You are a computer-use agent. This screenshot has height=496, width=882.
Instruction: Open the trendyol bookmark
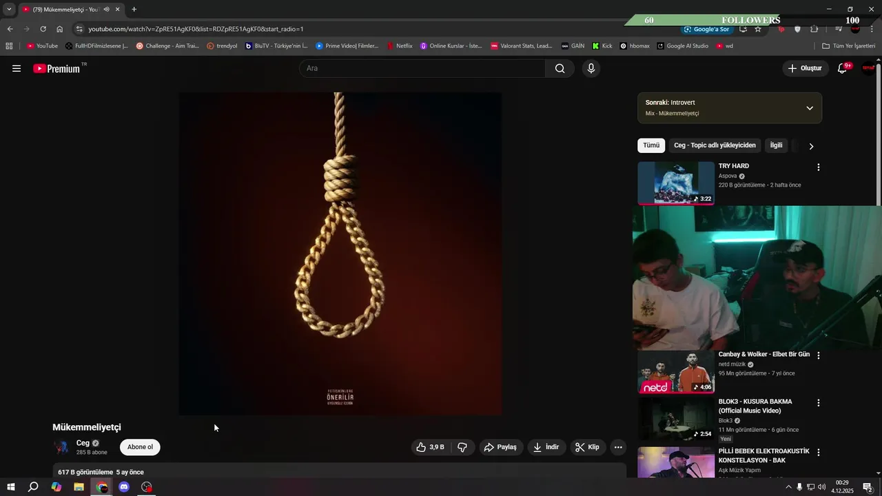point(222,46)
